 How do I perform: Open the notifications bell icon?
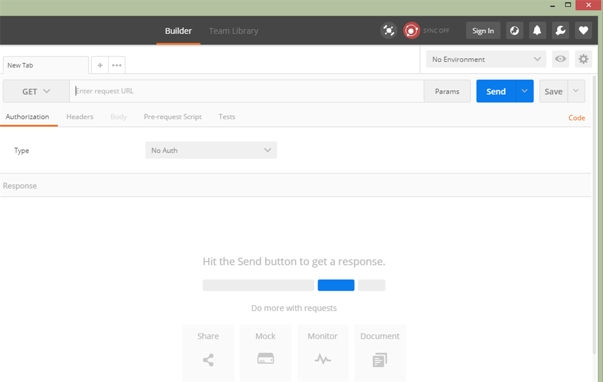click(x=537, y=31)
